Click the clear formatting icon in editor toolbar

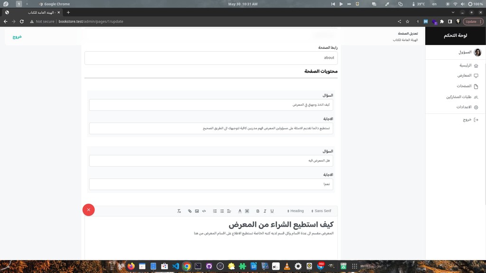click(179, 211)
